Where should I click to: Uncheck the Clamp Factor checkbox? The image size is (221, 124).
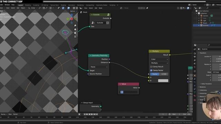151,70
